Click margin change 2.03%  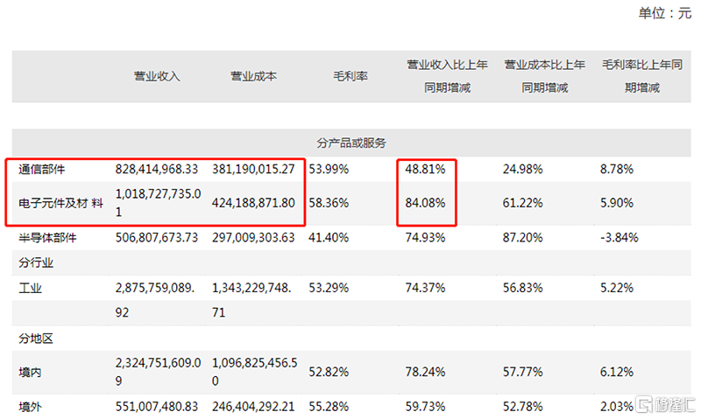pos(617,407)
